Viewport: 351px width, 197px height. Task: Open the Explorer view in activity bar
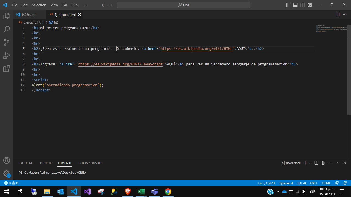tap(7, 16)
